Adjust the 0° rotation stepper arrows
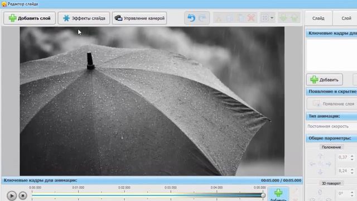The image size is (357, 201). (x=352, y=194)
